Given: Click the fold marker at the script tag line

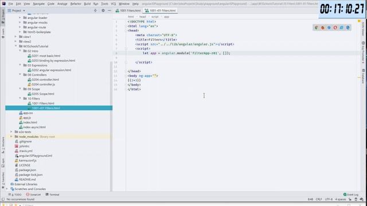Looking at the screenshot, I should (126, 49).
